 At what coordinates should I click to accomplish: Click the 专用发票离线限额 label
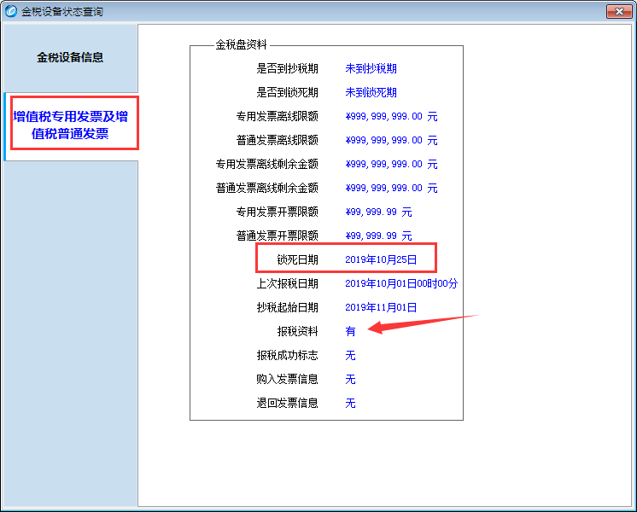(277, 117)
